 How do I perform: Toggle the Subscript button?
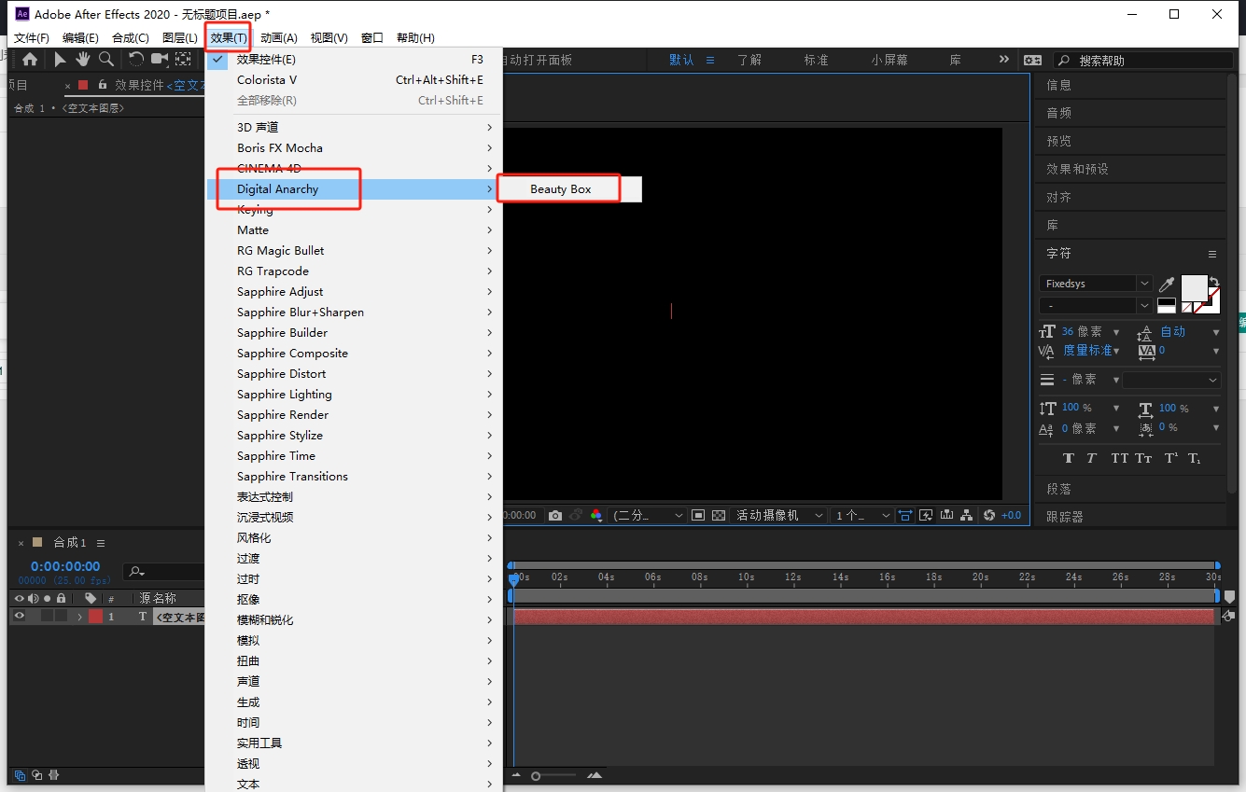pos(1195,458)
